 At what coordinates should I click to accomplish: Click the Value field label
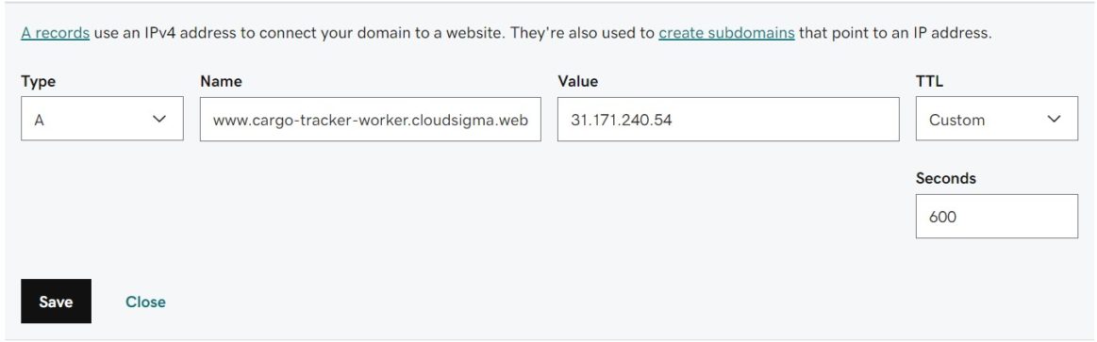pyautogui.click(x=578, y=81)
